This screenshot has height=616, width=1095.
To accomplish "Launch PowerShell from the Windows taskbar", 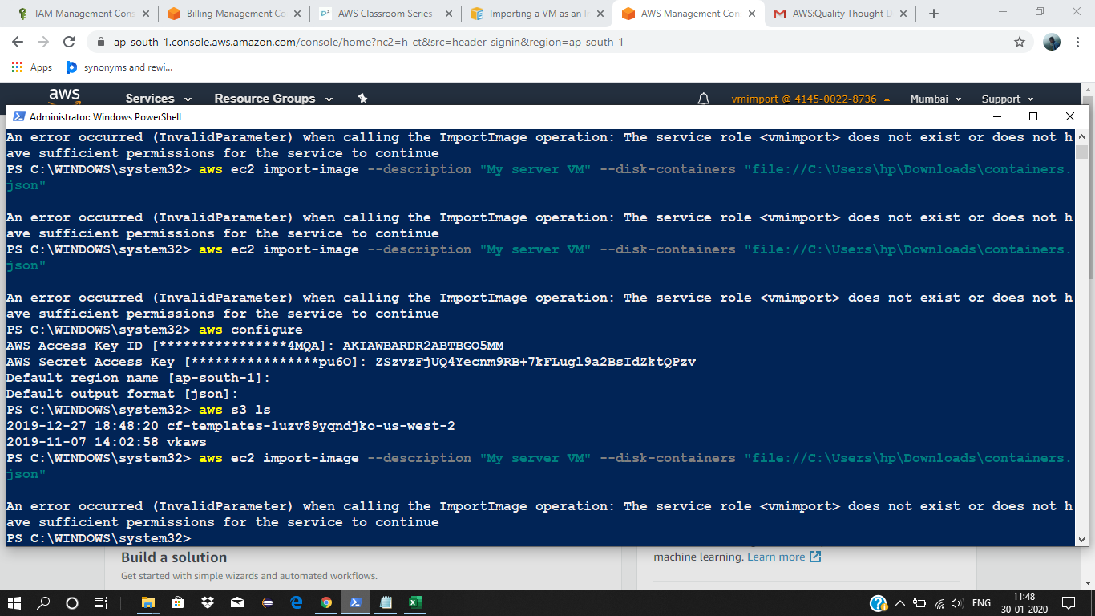I will 356,602.
